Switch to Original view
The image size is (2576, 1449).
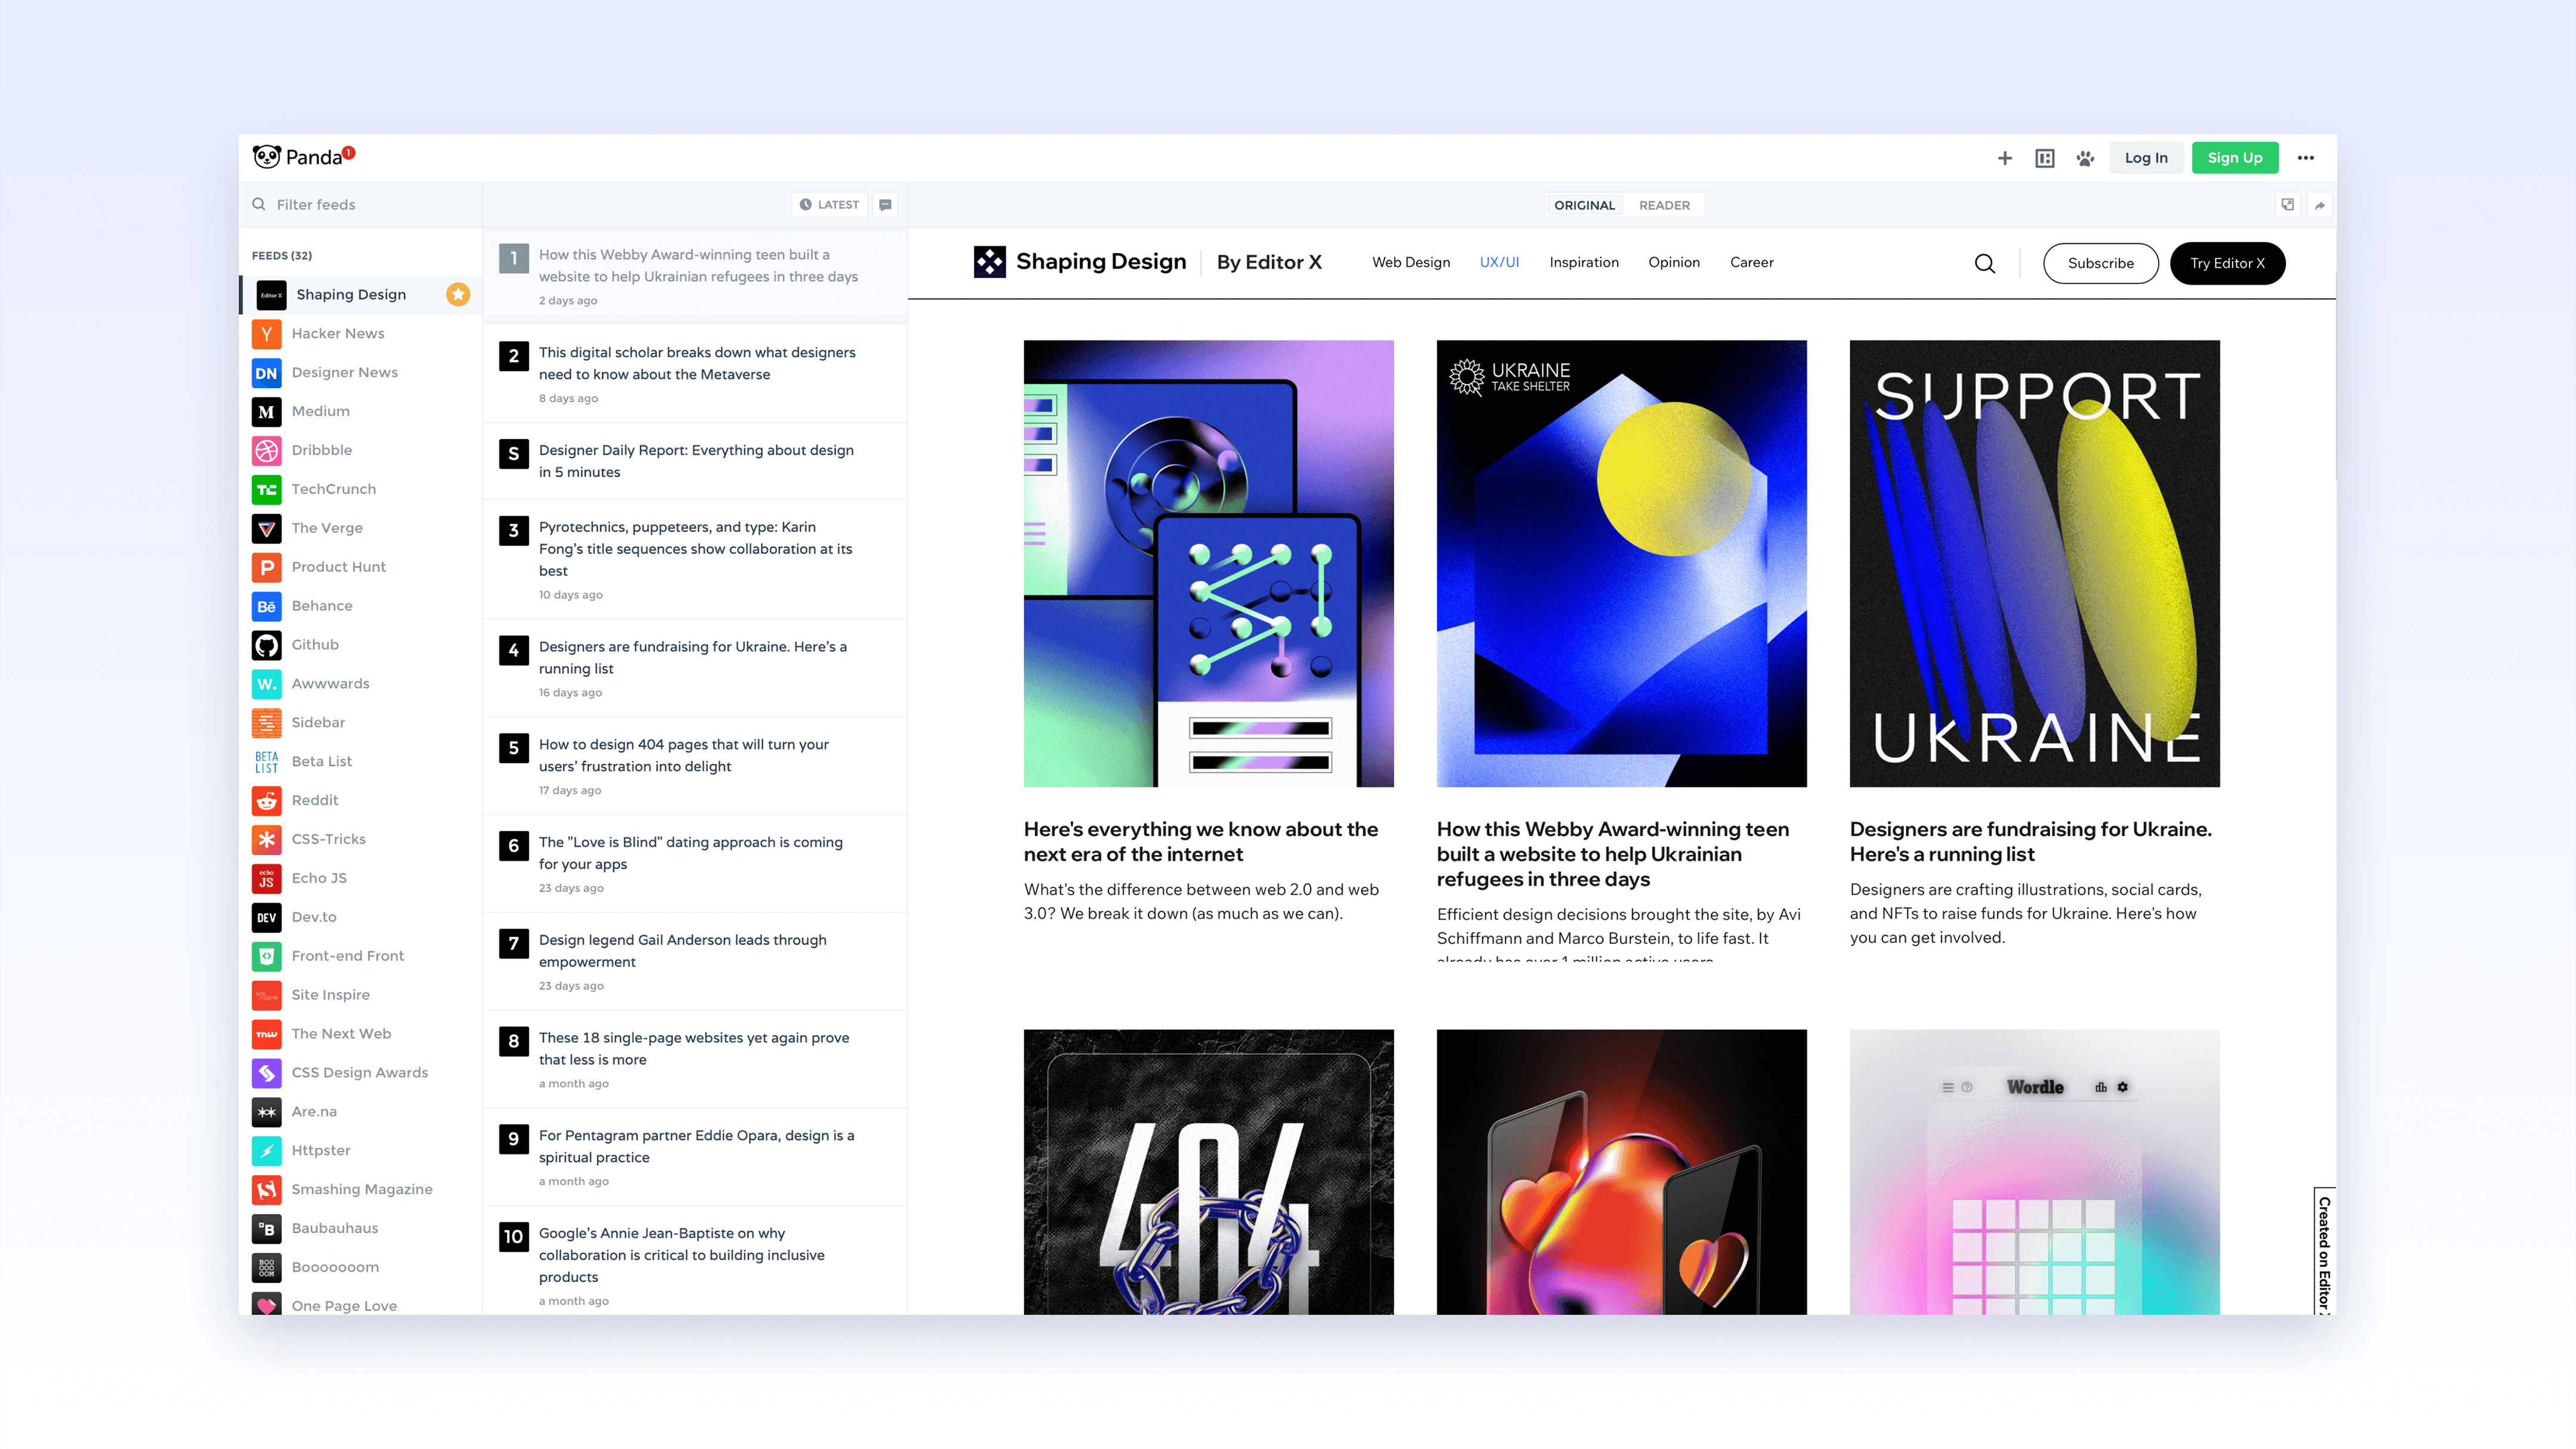(1584, 205)
